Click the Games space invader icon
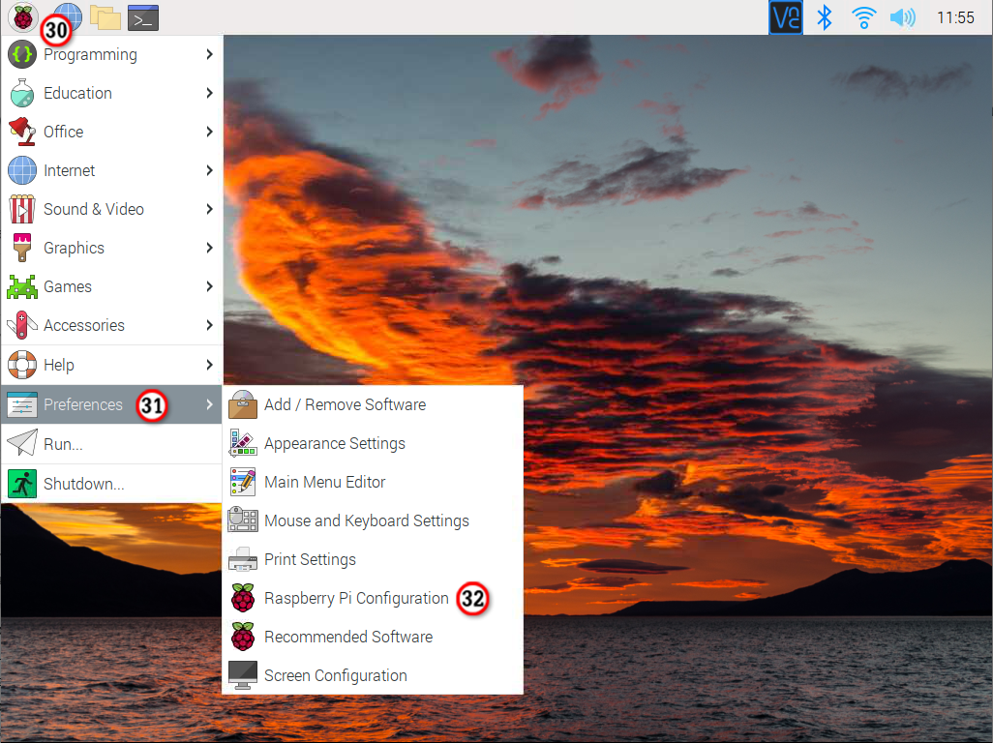The height and width of the screenshot is (743, 993). pyautogui.click(x=22, y=286)
